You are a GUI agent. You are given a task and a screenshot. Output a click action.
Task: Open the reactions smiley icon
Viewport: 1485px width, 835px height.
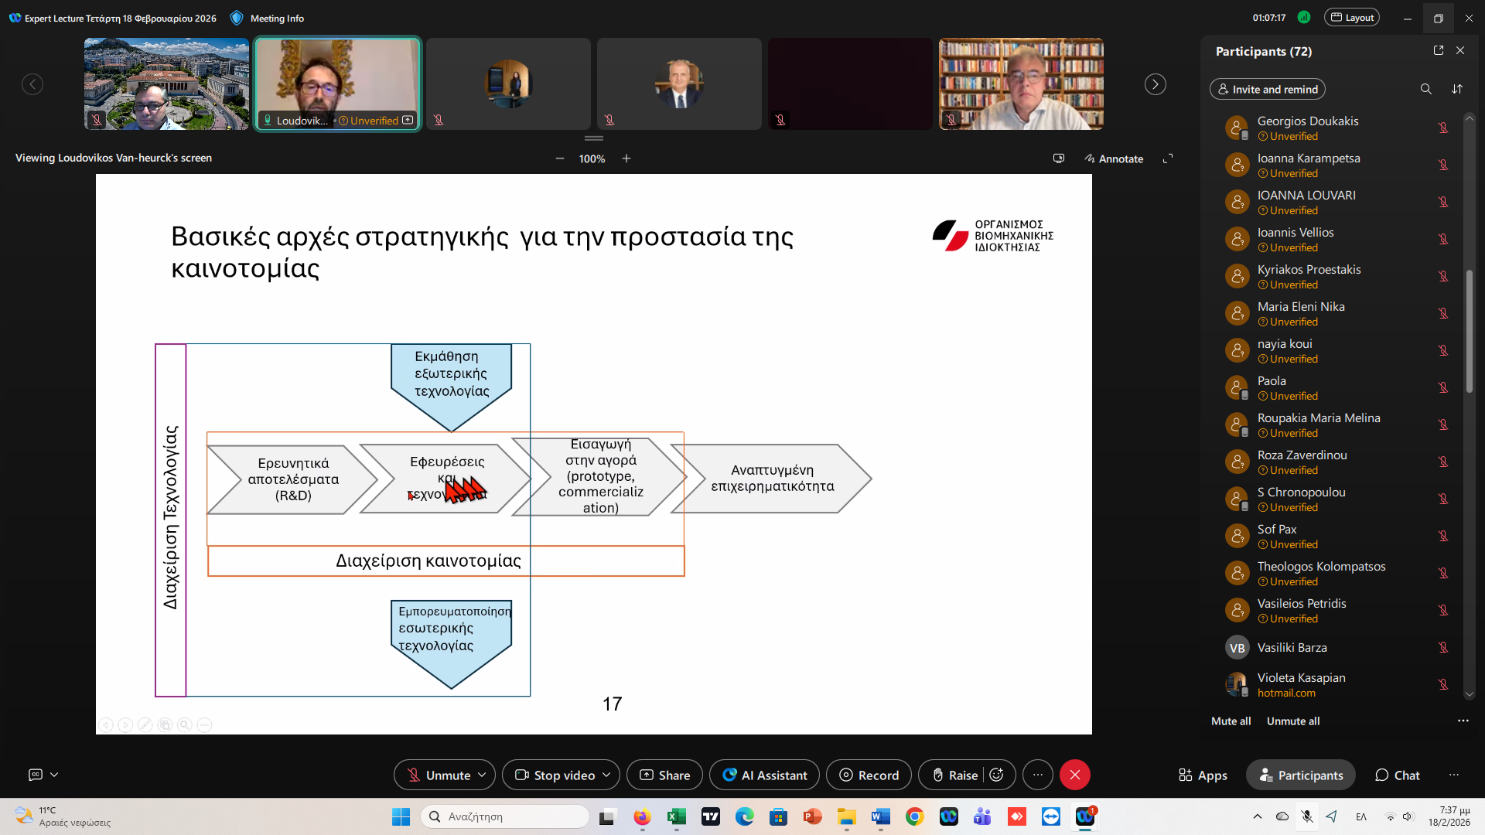[997, 775]
